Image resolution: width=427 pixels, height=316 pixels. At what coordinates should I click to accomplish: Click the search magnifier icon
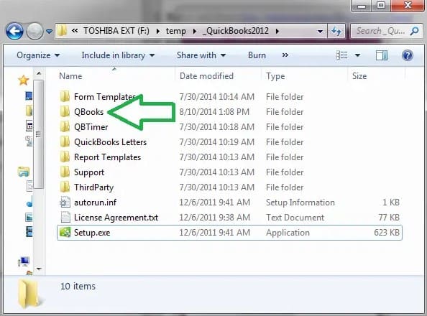tap(415, 31)
